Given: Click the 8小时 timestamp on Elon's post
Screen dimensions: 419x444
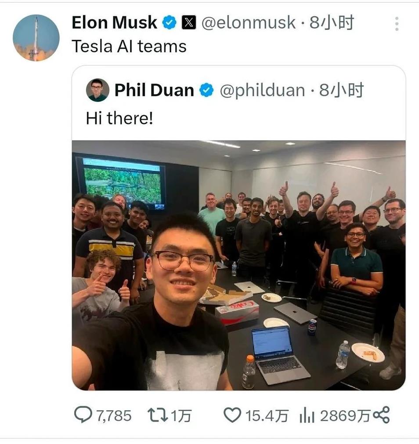Looking at the screenshot, I should (332, 23).
